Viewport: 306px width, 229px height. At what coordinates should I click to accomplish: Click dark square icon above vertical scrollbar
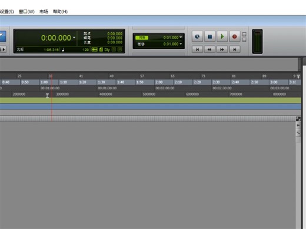[x=298, y=119]
